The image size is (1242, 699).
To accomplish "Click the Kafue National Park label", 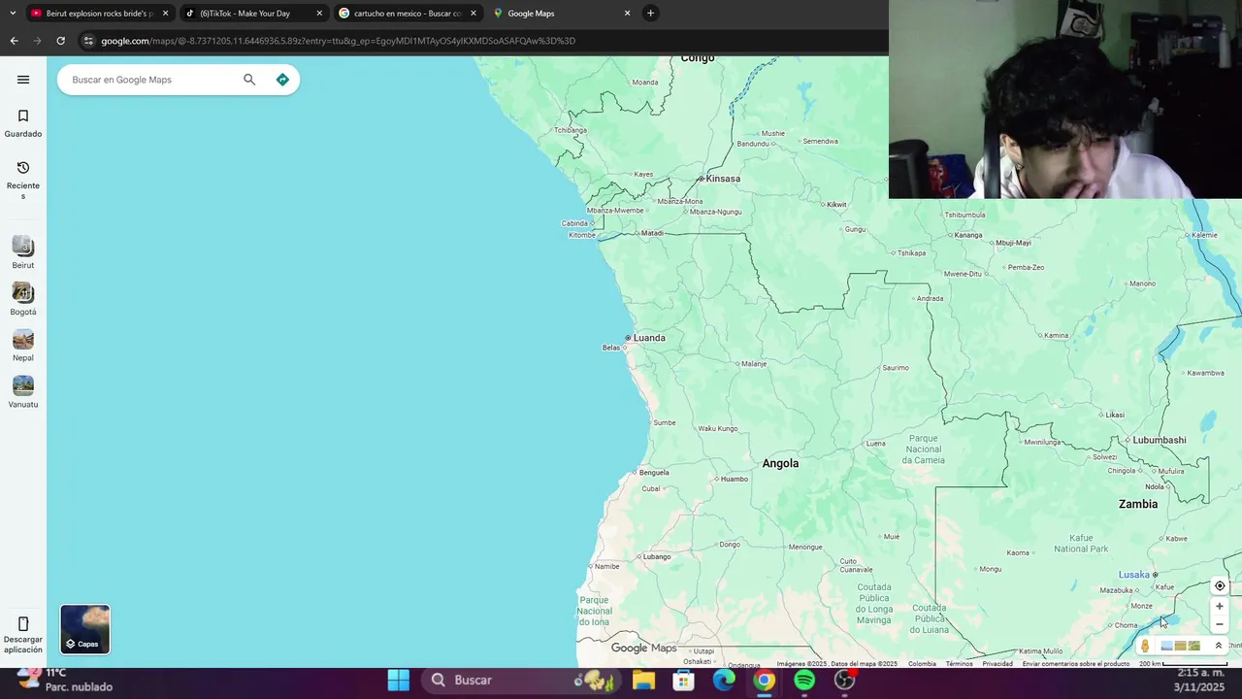I will 1081,543.
